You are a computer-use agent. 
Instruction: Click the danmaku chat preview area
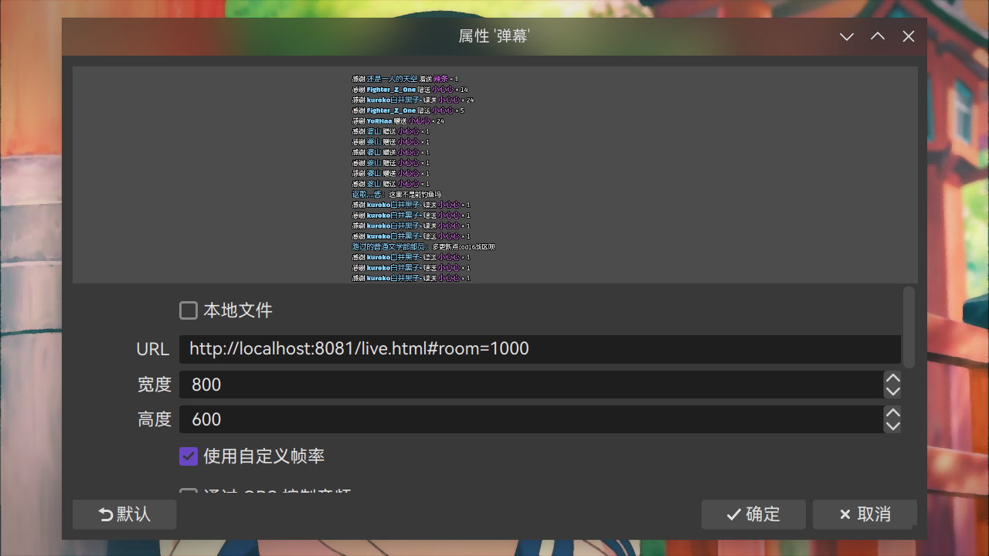[494, 174]
